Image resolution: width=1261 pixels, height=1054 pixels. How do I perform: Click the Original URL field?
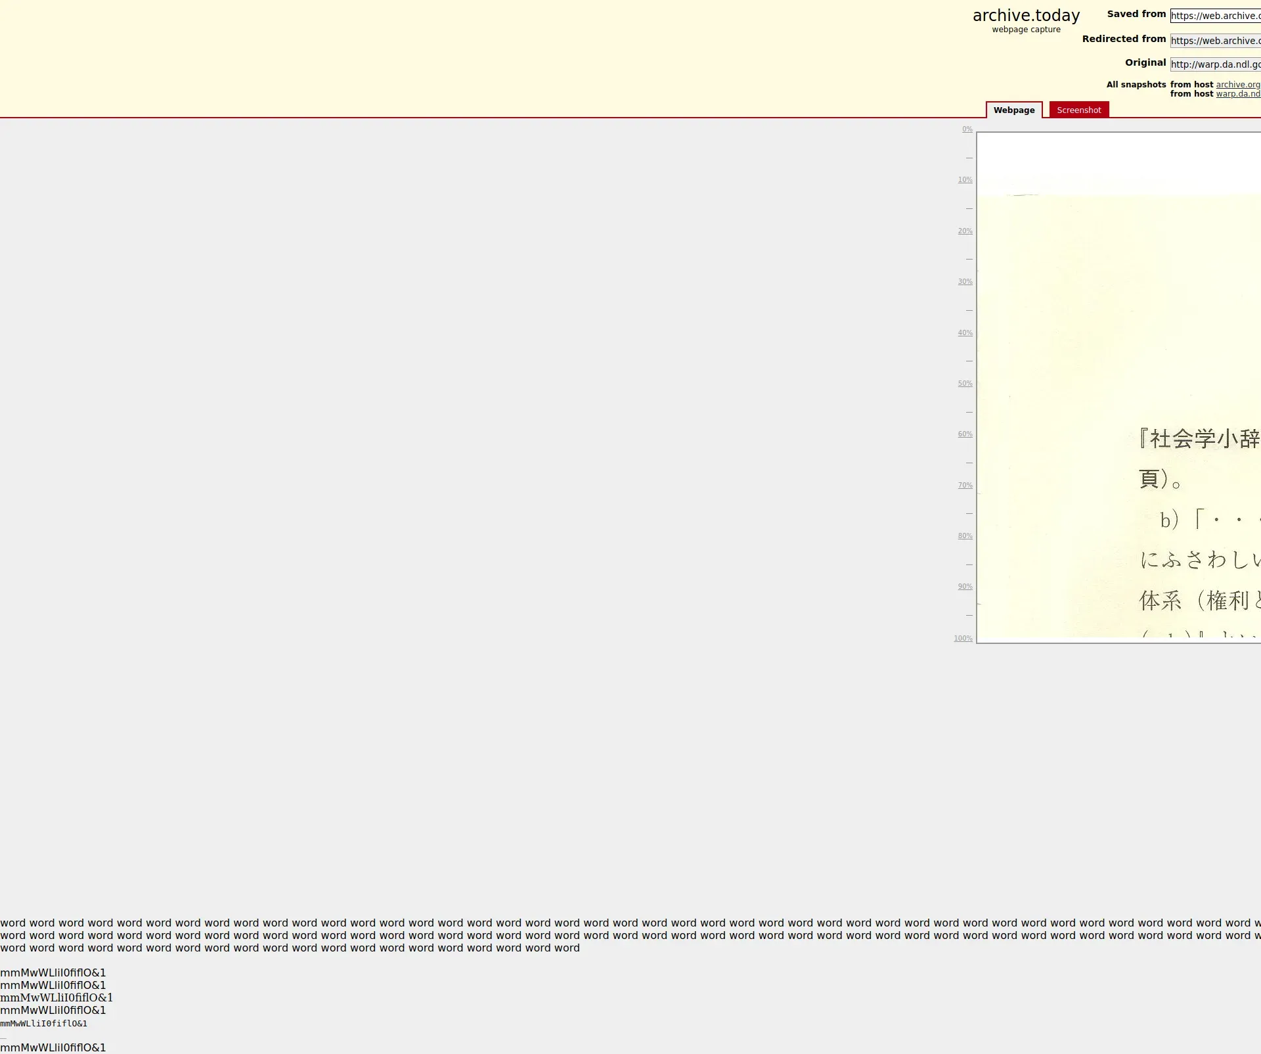pyautogui.click(x=1215, y=64)
